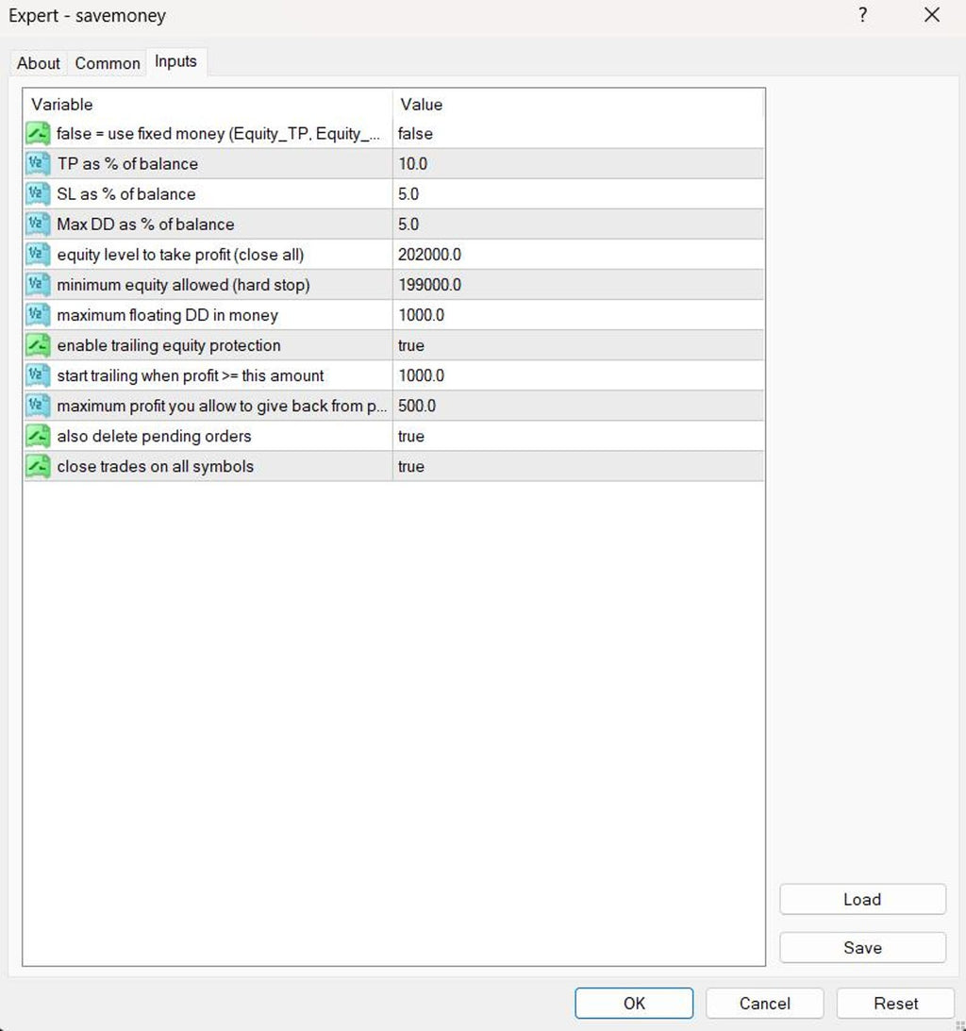The width and height of the screenshot is (966, 1031).
Task: Select the equity take profit value 202000.0
Action: click(x=429, y=255)
